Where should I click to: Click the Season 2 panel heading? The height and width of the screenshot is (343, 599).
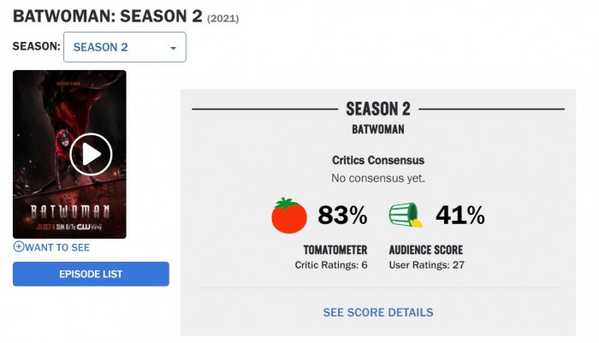pyautogui.click(x=378, y=109)
